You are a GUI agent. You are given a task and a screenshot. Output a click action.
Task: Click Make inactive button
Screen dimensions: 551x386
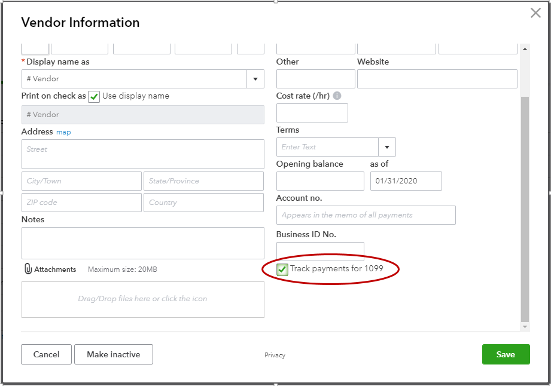coord(114,354)
